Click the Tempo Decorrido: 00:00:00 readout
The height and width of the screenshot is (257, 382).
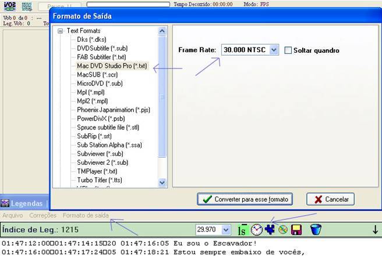click(203, 4)
